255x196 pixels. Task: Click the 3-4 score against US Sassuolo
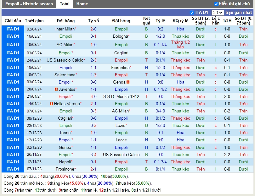click(x=93, y=155)
